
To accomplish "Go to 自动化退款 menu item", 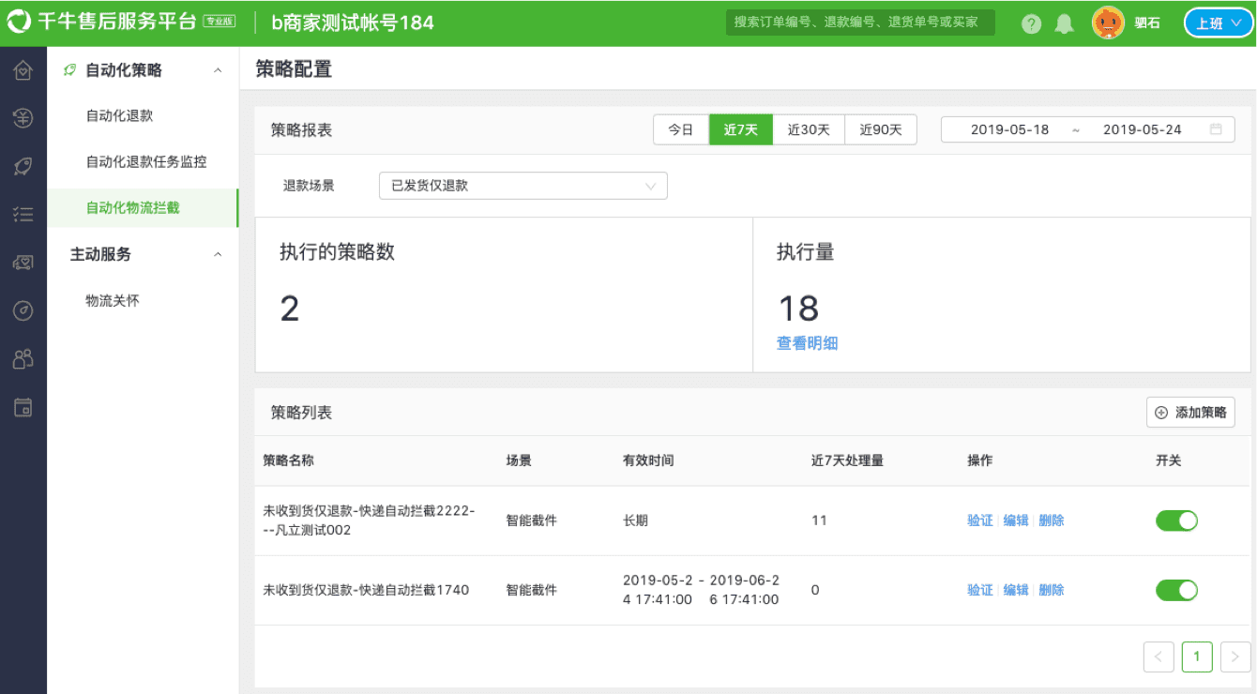I will click(119, 116).
